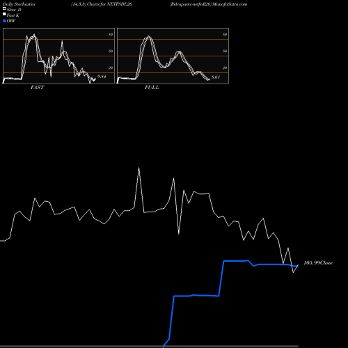Click the 9.84 value in FAST chart
This screenshot has width=348, height=348.
pos(102,77)
